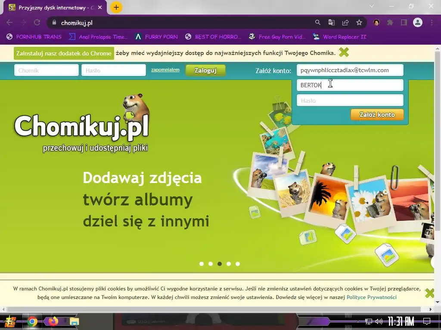The height and width of the screenshot is (330, 441).
Task: Click the registration Hasło field
Action: 350,100
